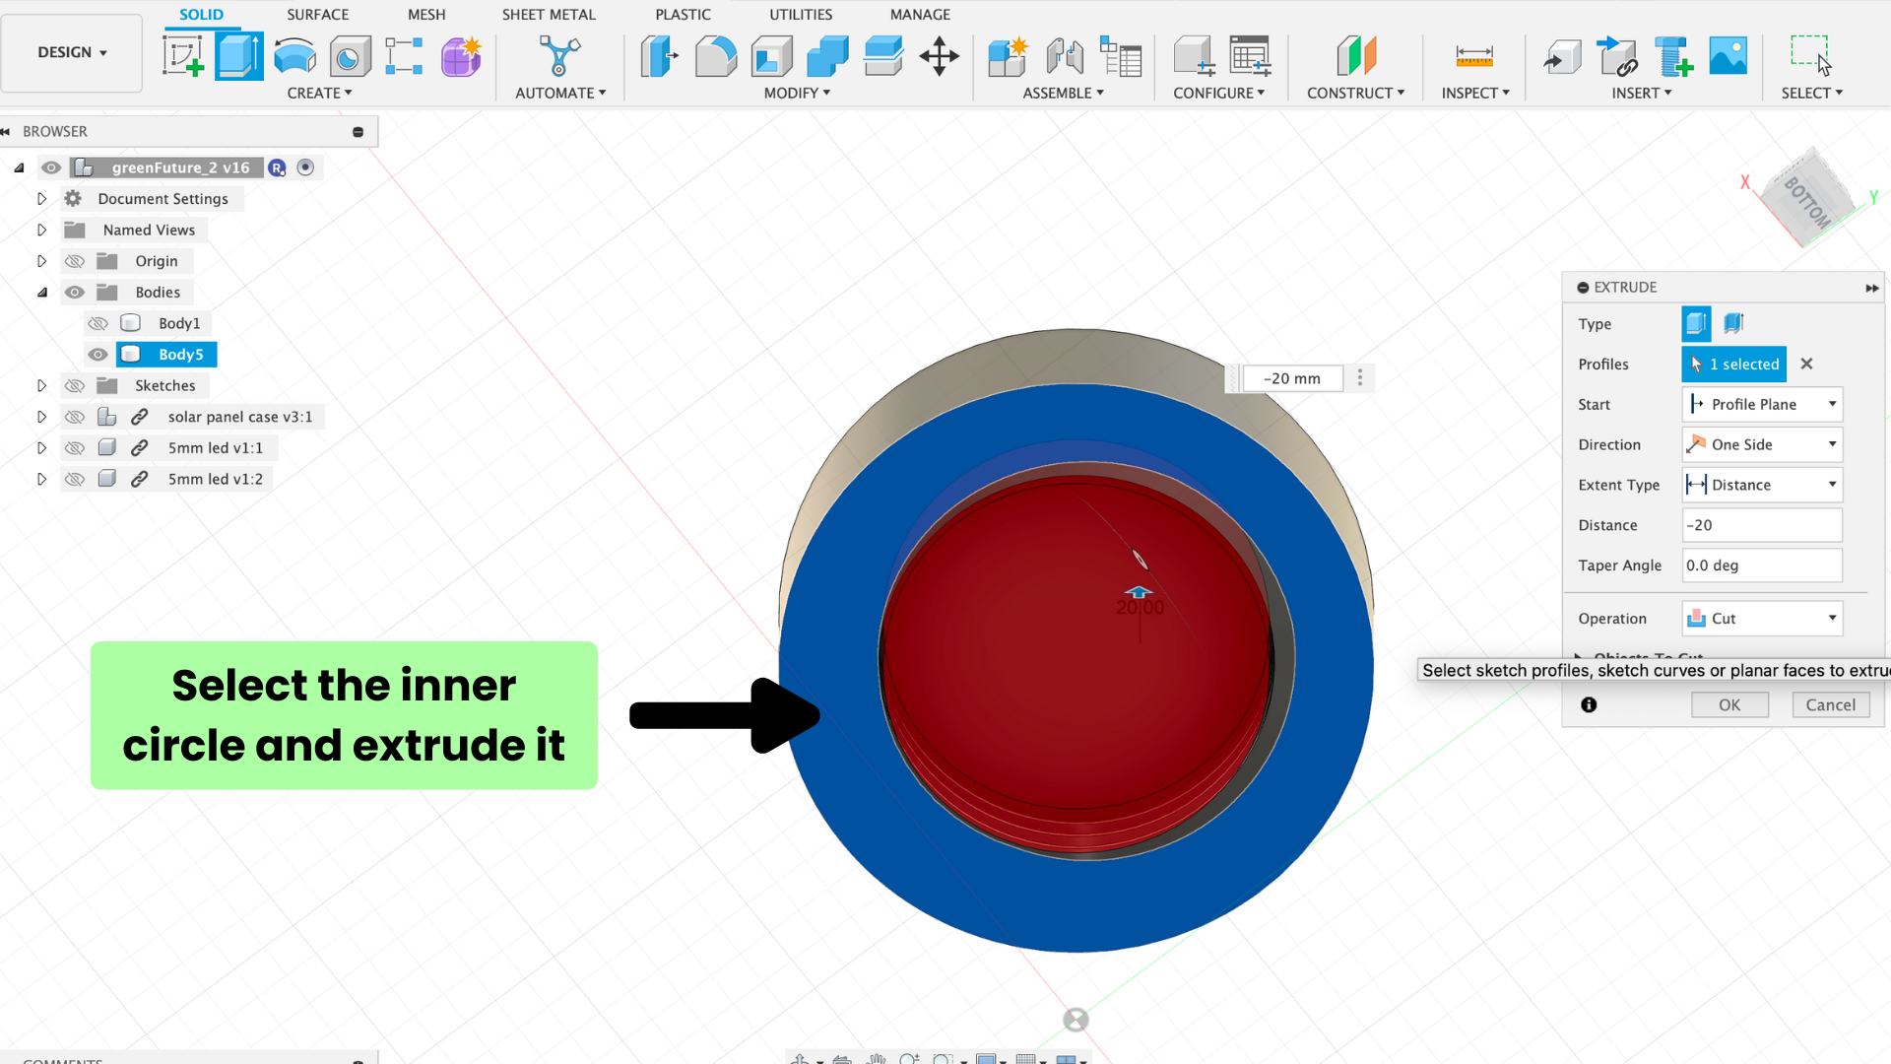This screenshot has height=1064, width=1891.
Task: Select the Measure tool icon
Action: point(1474,56)
